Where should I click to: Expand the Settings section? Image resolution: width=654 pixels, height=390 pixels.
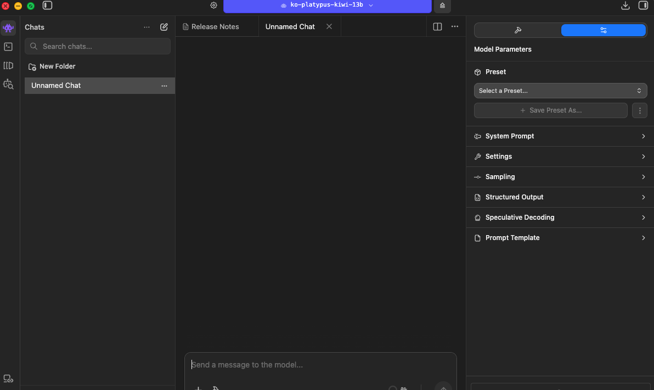(x=560, y=157)
